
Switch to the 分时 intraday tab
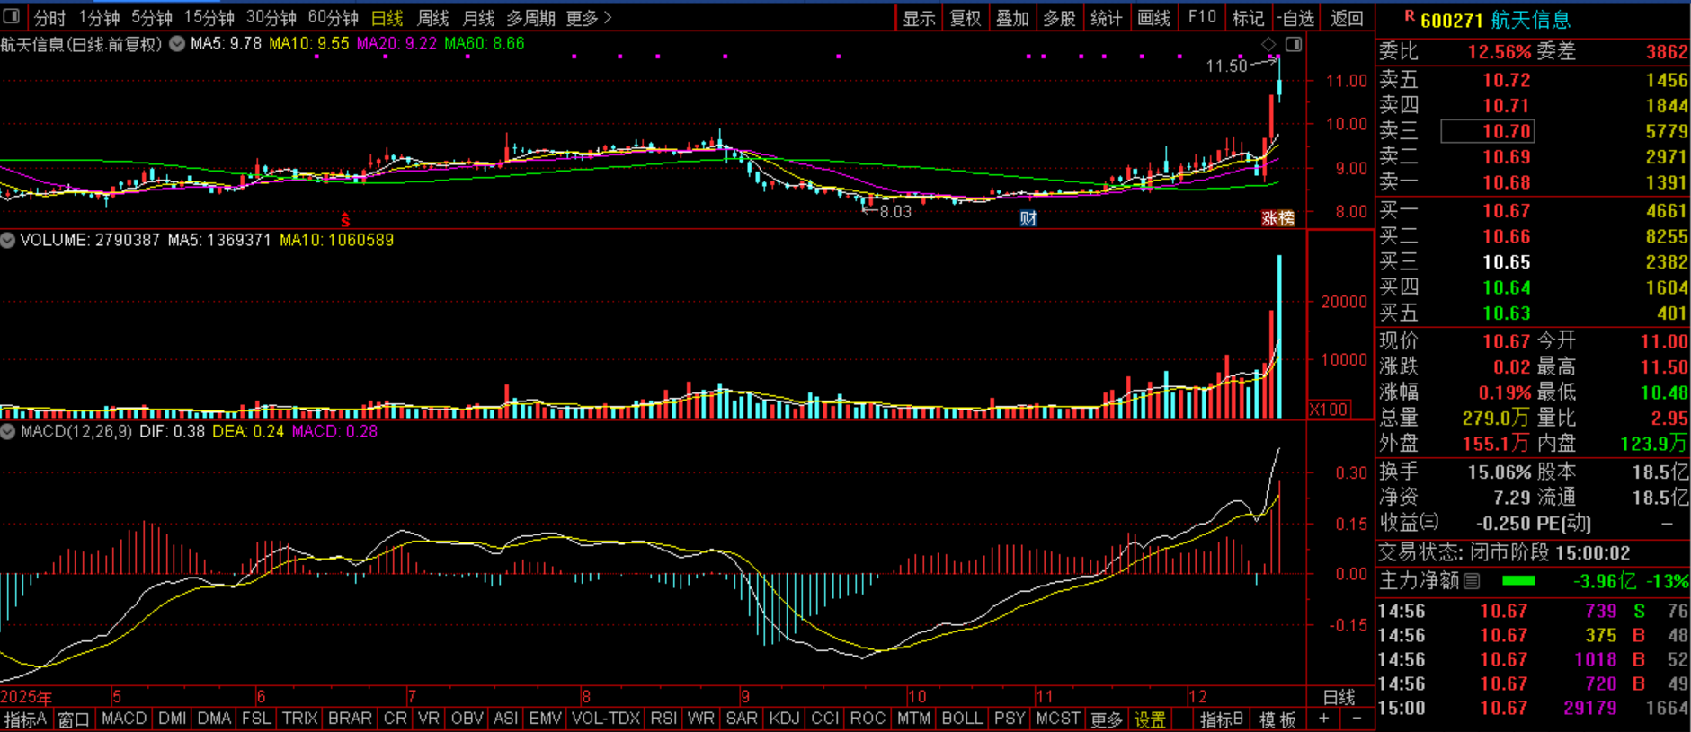point(49,18)
